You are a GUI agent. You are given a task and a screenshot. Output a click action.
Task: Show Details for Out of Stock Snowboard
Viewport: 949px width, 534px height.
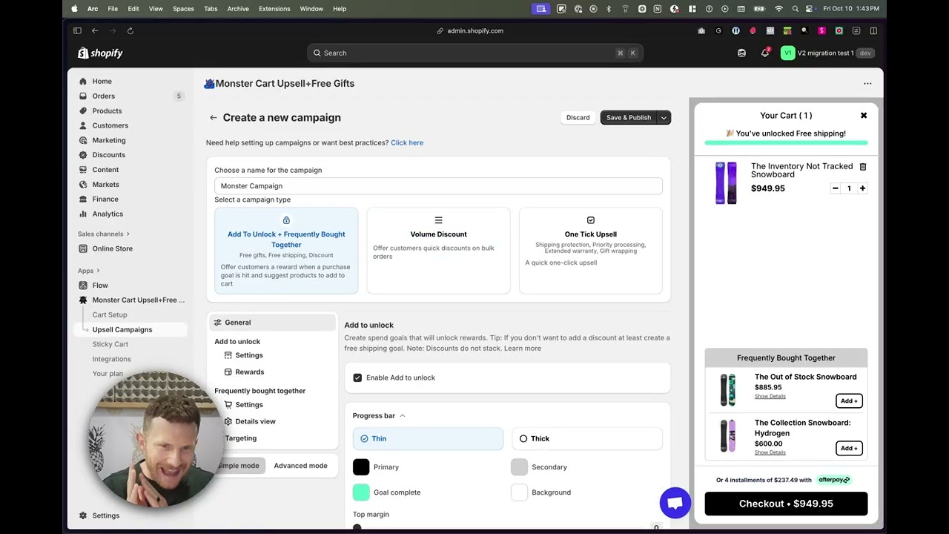click(770, 396)
